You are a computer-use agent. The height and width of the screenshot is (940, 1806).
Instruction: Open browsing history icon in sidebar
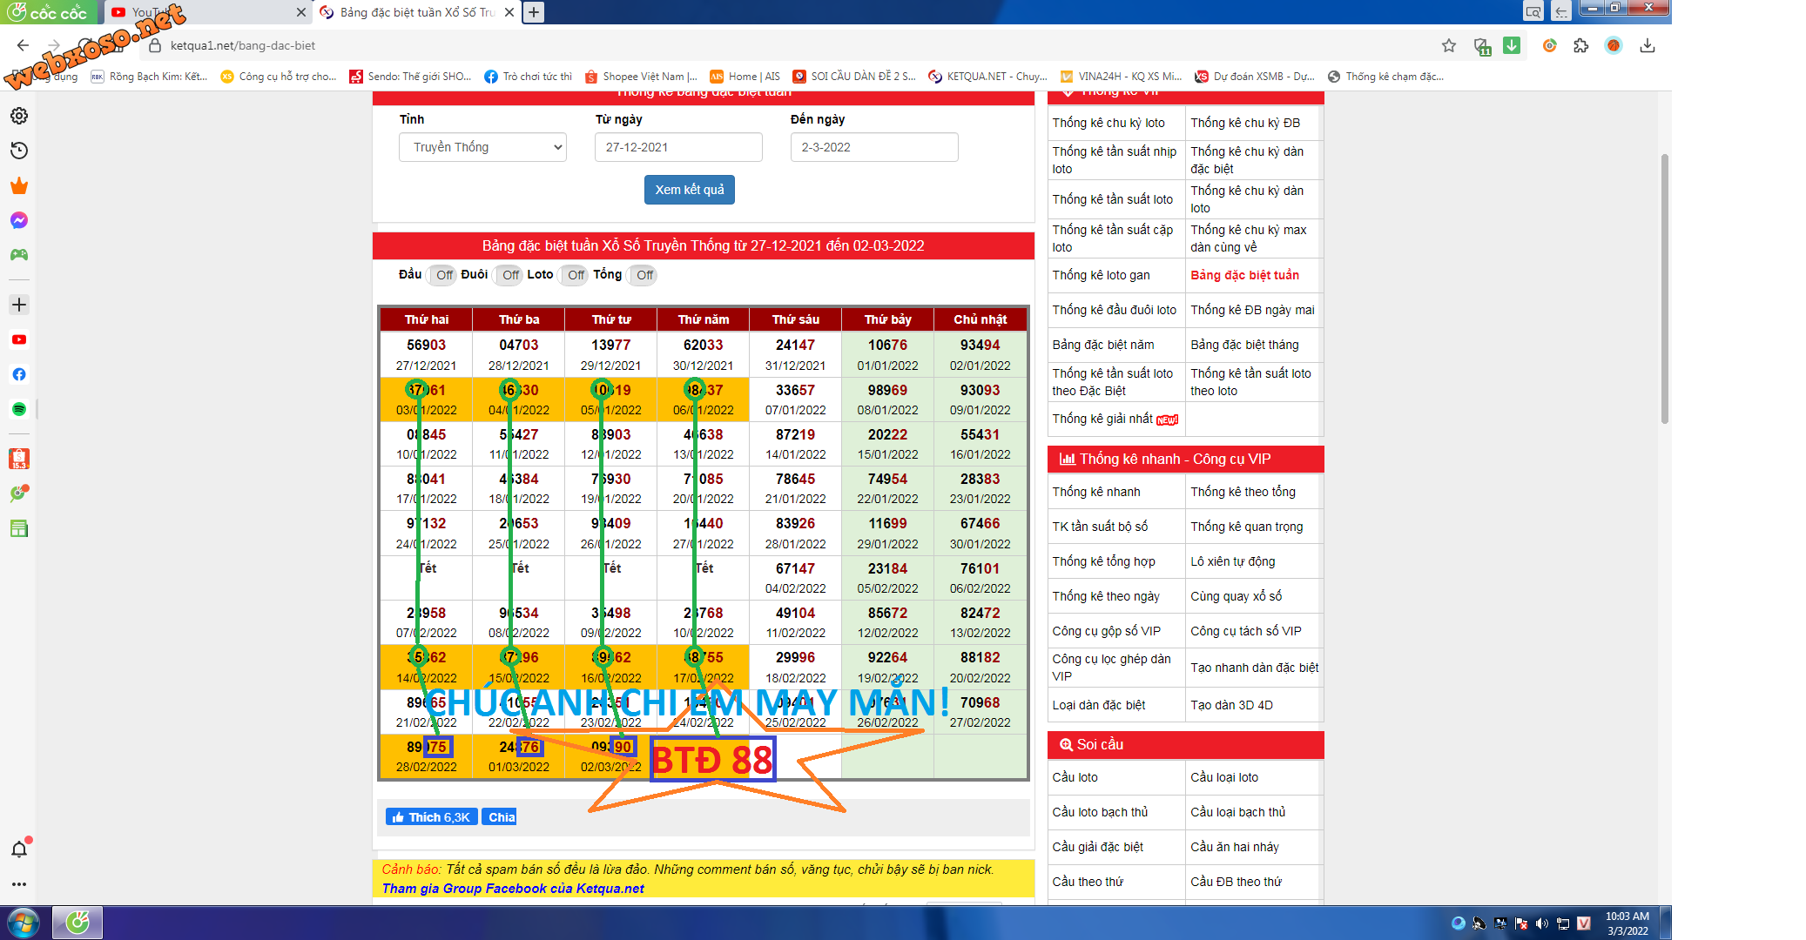[x=19, y=151]
